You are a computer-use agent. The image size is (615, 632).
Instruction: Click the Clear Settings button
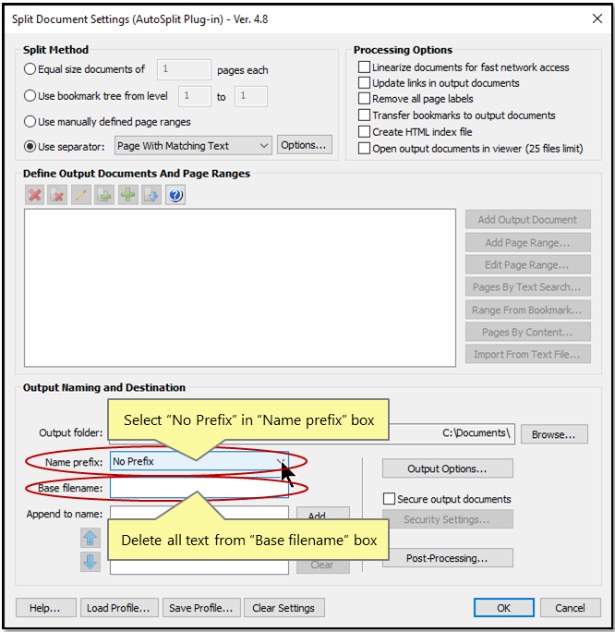click(x=283, y=608)
